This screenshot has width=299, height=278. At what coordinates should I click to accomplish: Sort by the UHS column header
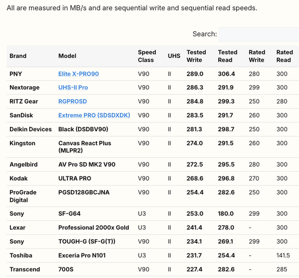tap(174, 56)
